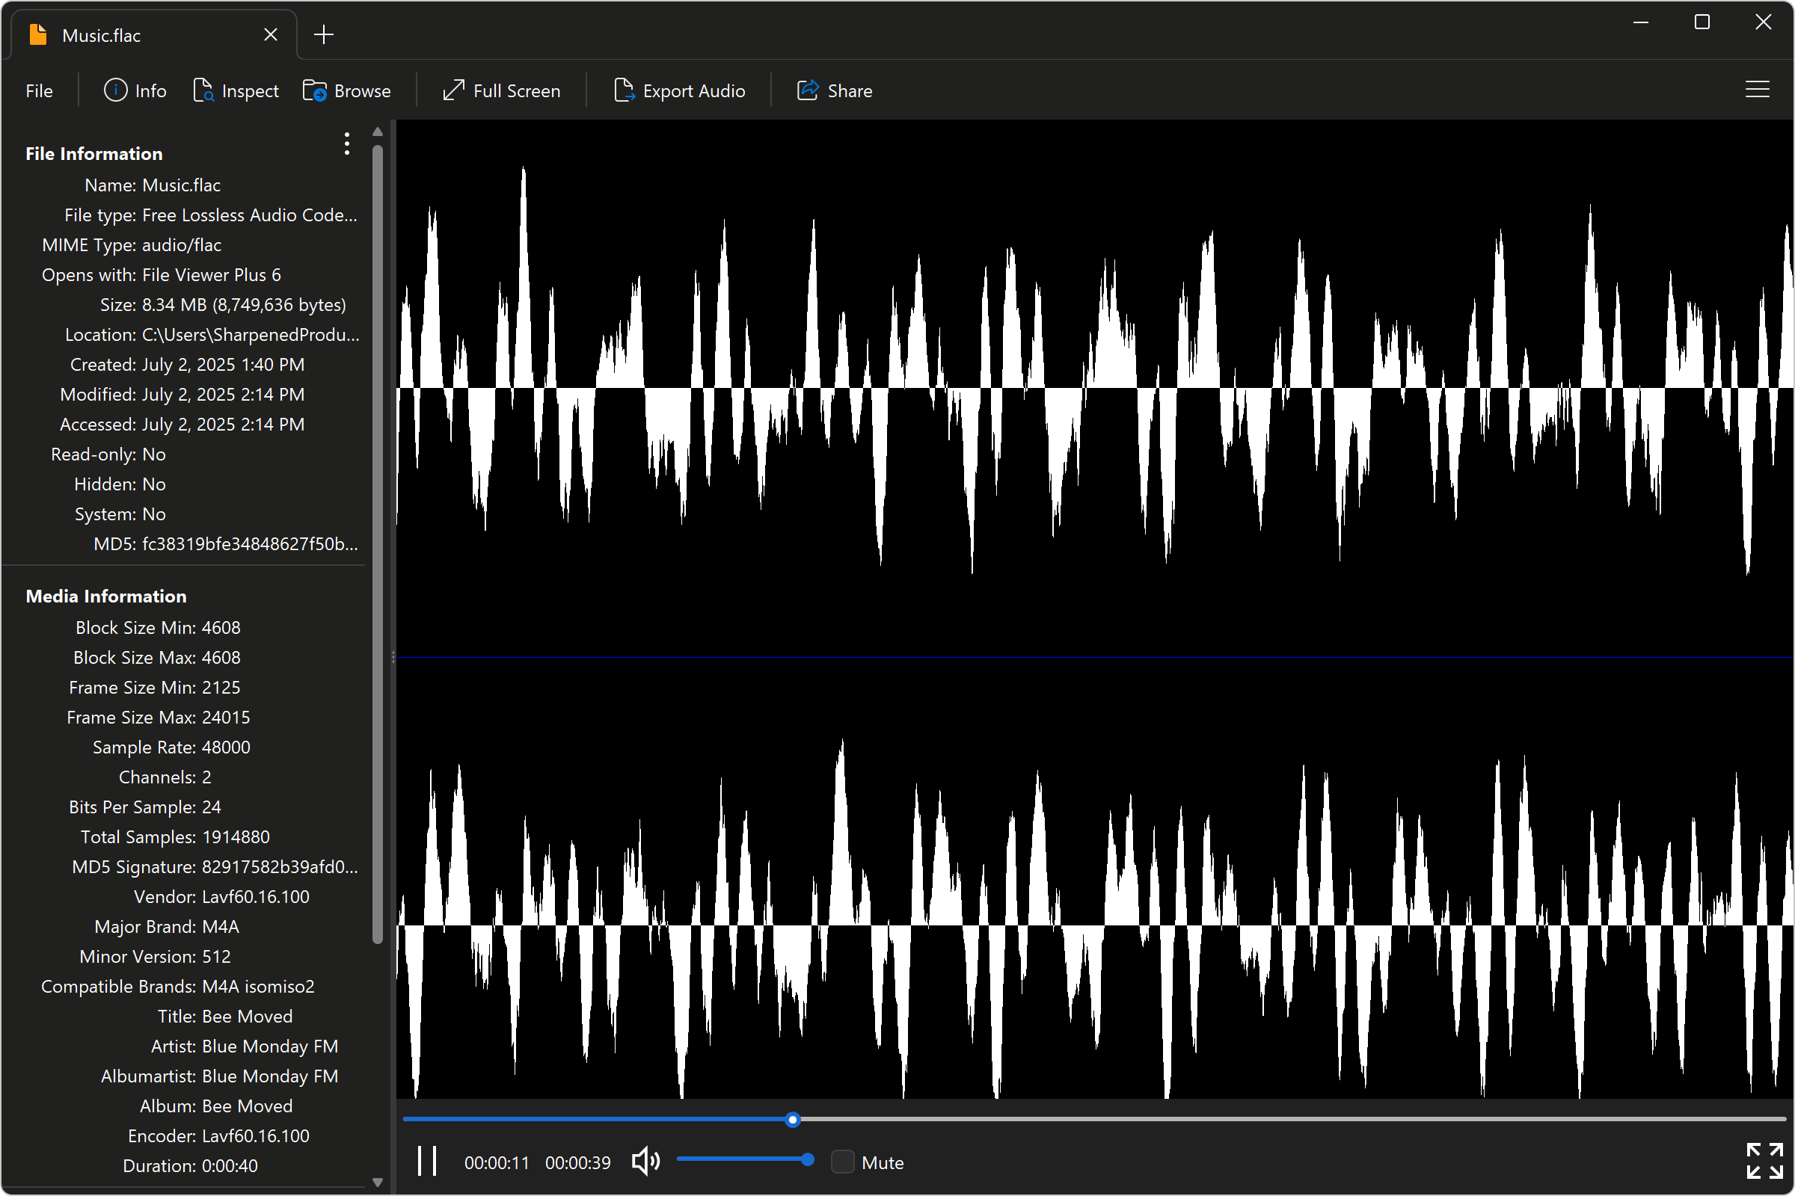Open a new tab
The image size is (1795, 1196).
[324, 34]
